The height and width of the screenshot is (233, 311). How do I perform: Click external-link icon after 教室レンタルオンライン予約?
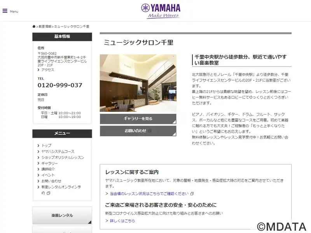point(48,193)
